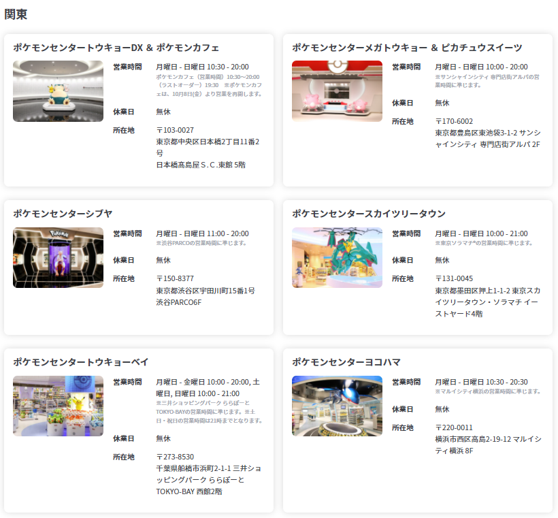The width and height of the screenshot is (558, 518).
Task: Click 無休 in the Tokyo DX card
Action: 163,112
